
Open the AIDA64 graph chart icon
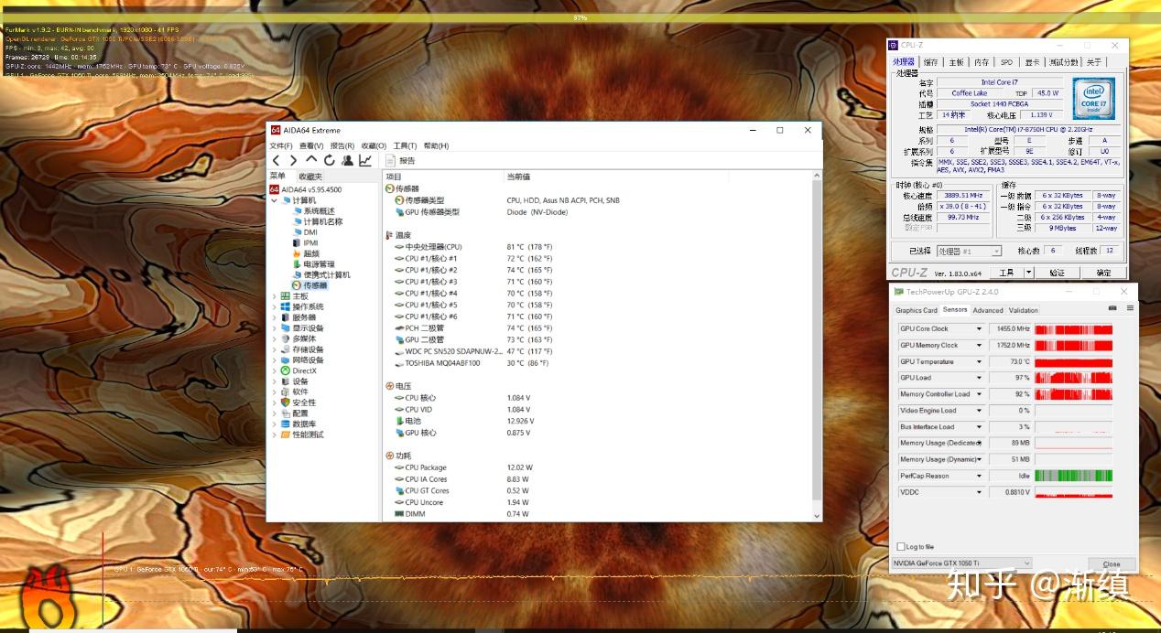click(365, 160)
